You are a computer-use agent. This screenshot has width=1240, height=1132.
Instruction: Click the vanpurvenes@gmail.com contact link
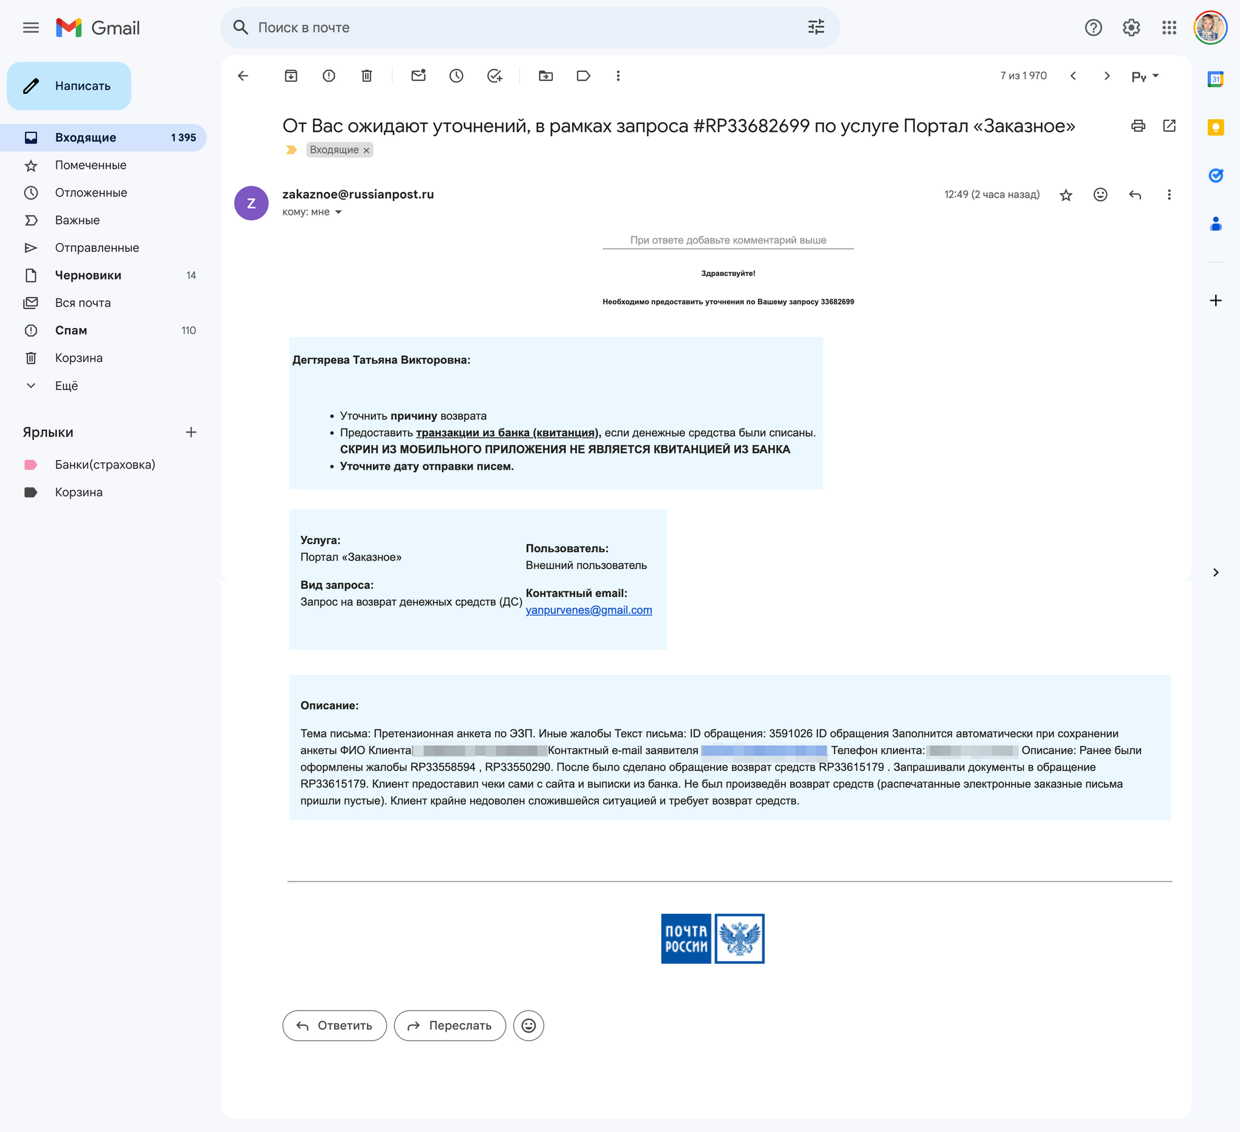pos(589,609)
